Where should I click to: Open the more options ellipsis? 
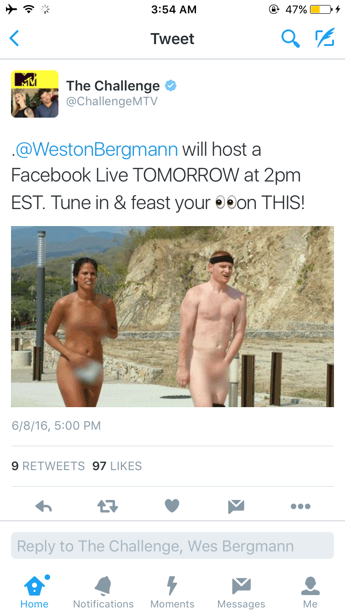point(301,506)
